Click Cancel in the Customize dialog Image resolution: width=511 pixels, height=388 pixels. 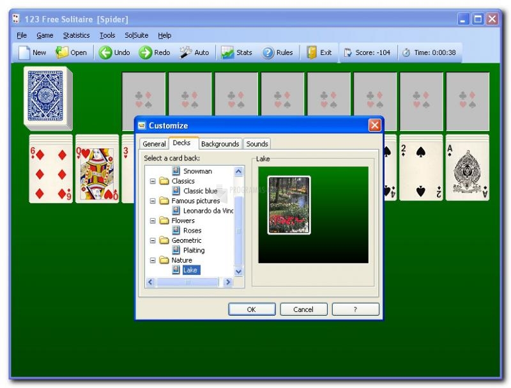click(x=303, y=309)
